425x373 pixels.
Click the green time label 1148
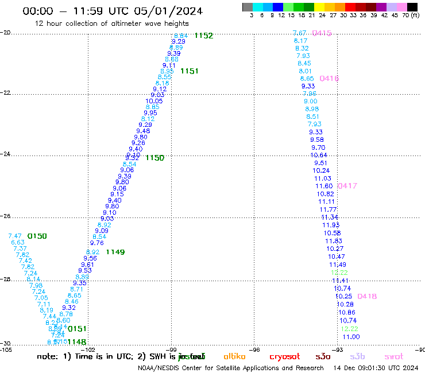pos(77,342)
